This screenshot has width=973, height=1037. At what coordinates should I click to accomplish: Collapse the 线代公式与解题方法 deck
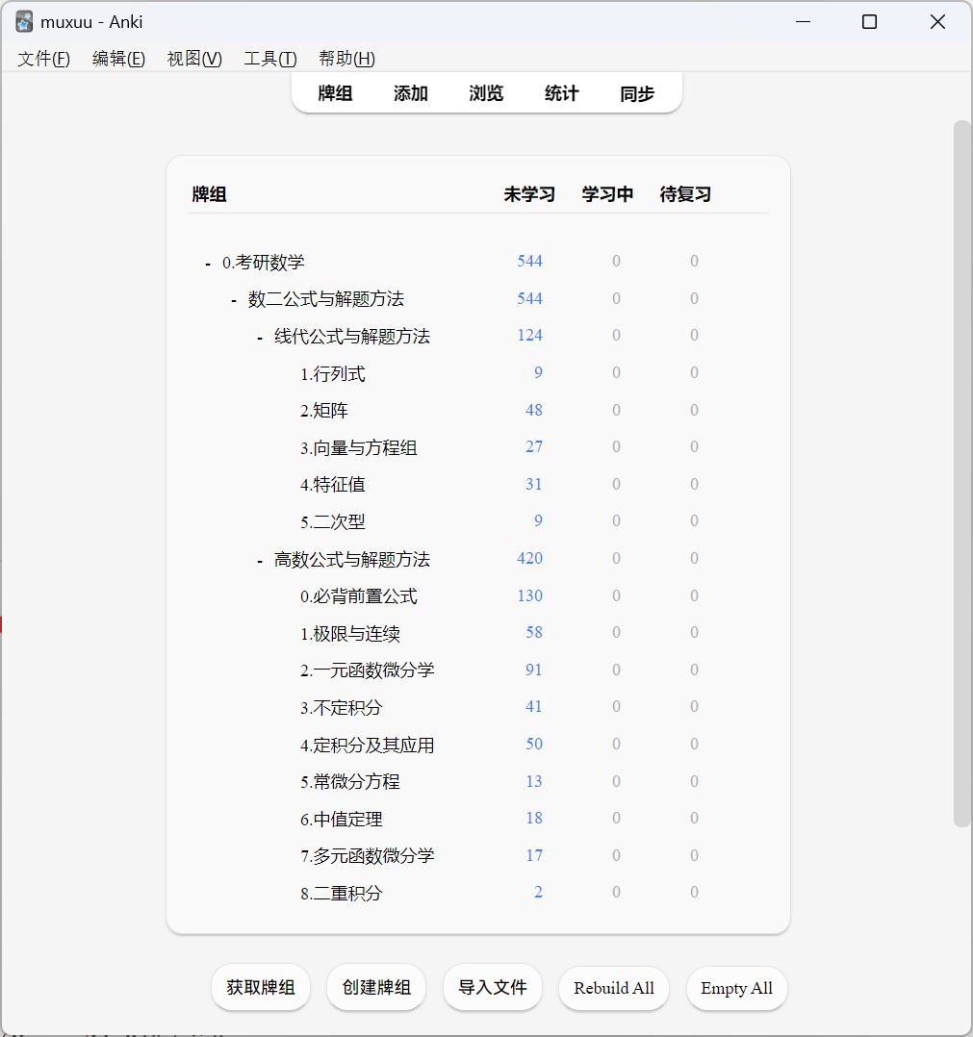(x=260, y=339)
